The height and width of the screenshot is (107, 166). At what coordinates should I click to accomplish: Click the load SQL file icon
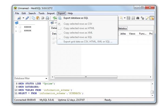click(121, 18)
